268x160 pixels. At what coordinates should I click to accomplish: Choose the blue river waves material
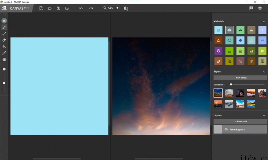[x=262, y=41]
